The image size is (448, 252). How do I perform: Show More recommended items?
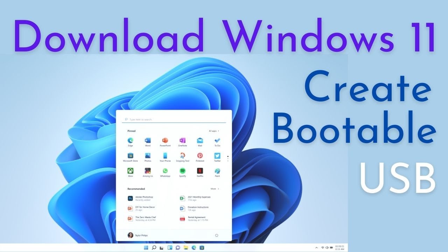point(215,189)
